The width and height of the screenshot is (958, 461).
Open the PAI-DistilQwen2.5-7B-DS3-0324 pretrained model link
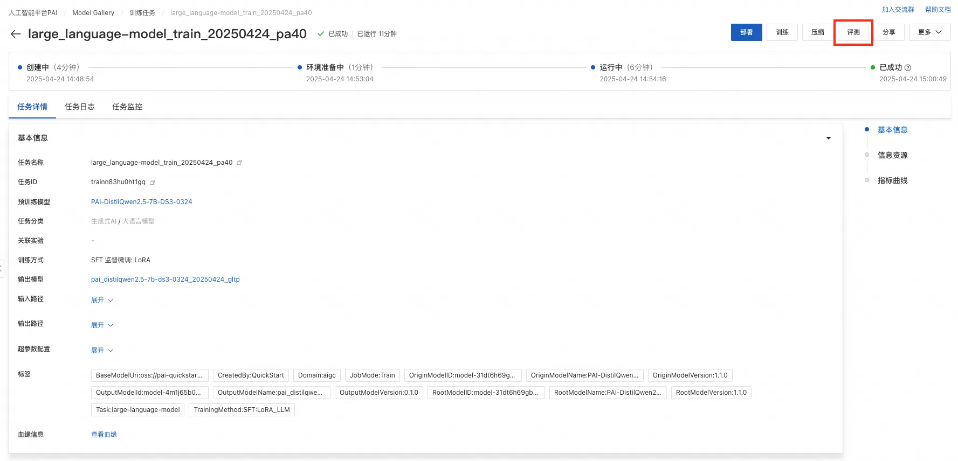pos(142,202)
